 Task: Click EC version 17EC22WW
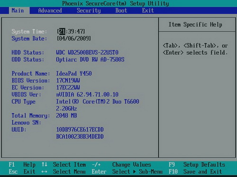tap(68, 87)
